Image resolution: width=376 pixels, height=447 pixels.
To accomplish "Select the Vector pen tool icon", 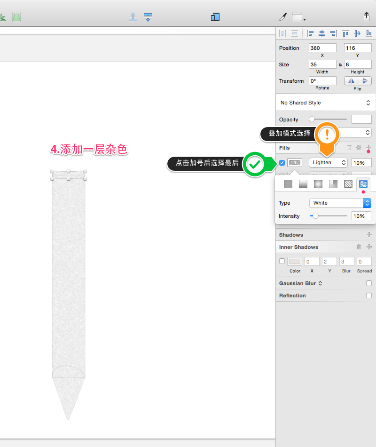I will coord(282,17).
